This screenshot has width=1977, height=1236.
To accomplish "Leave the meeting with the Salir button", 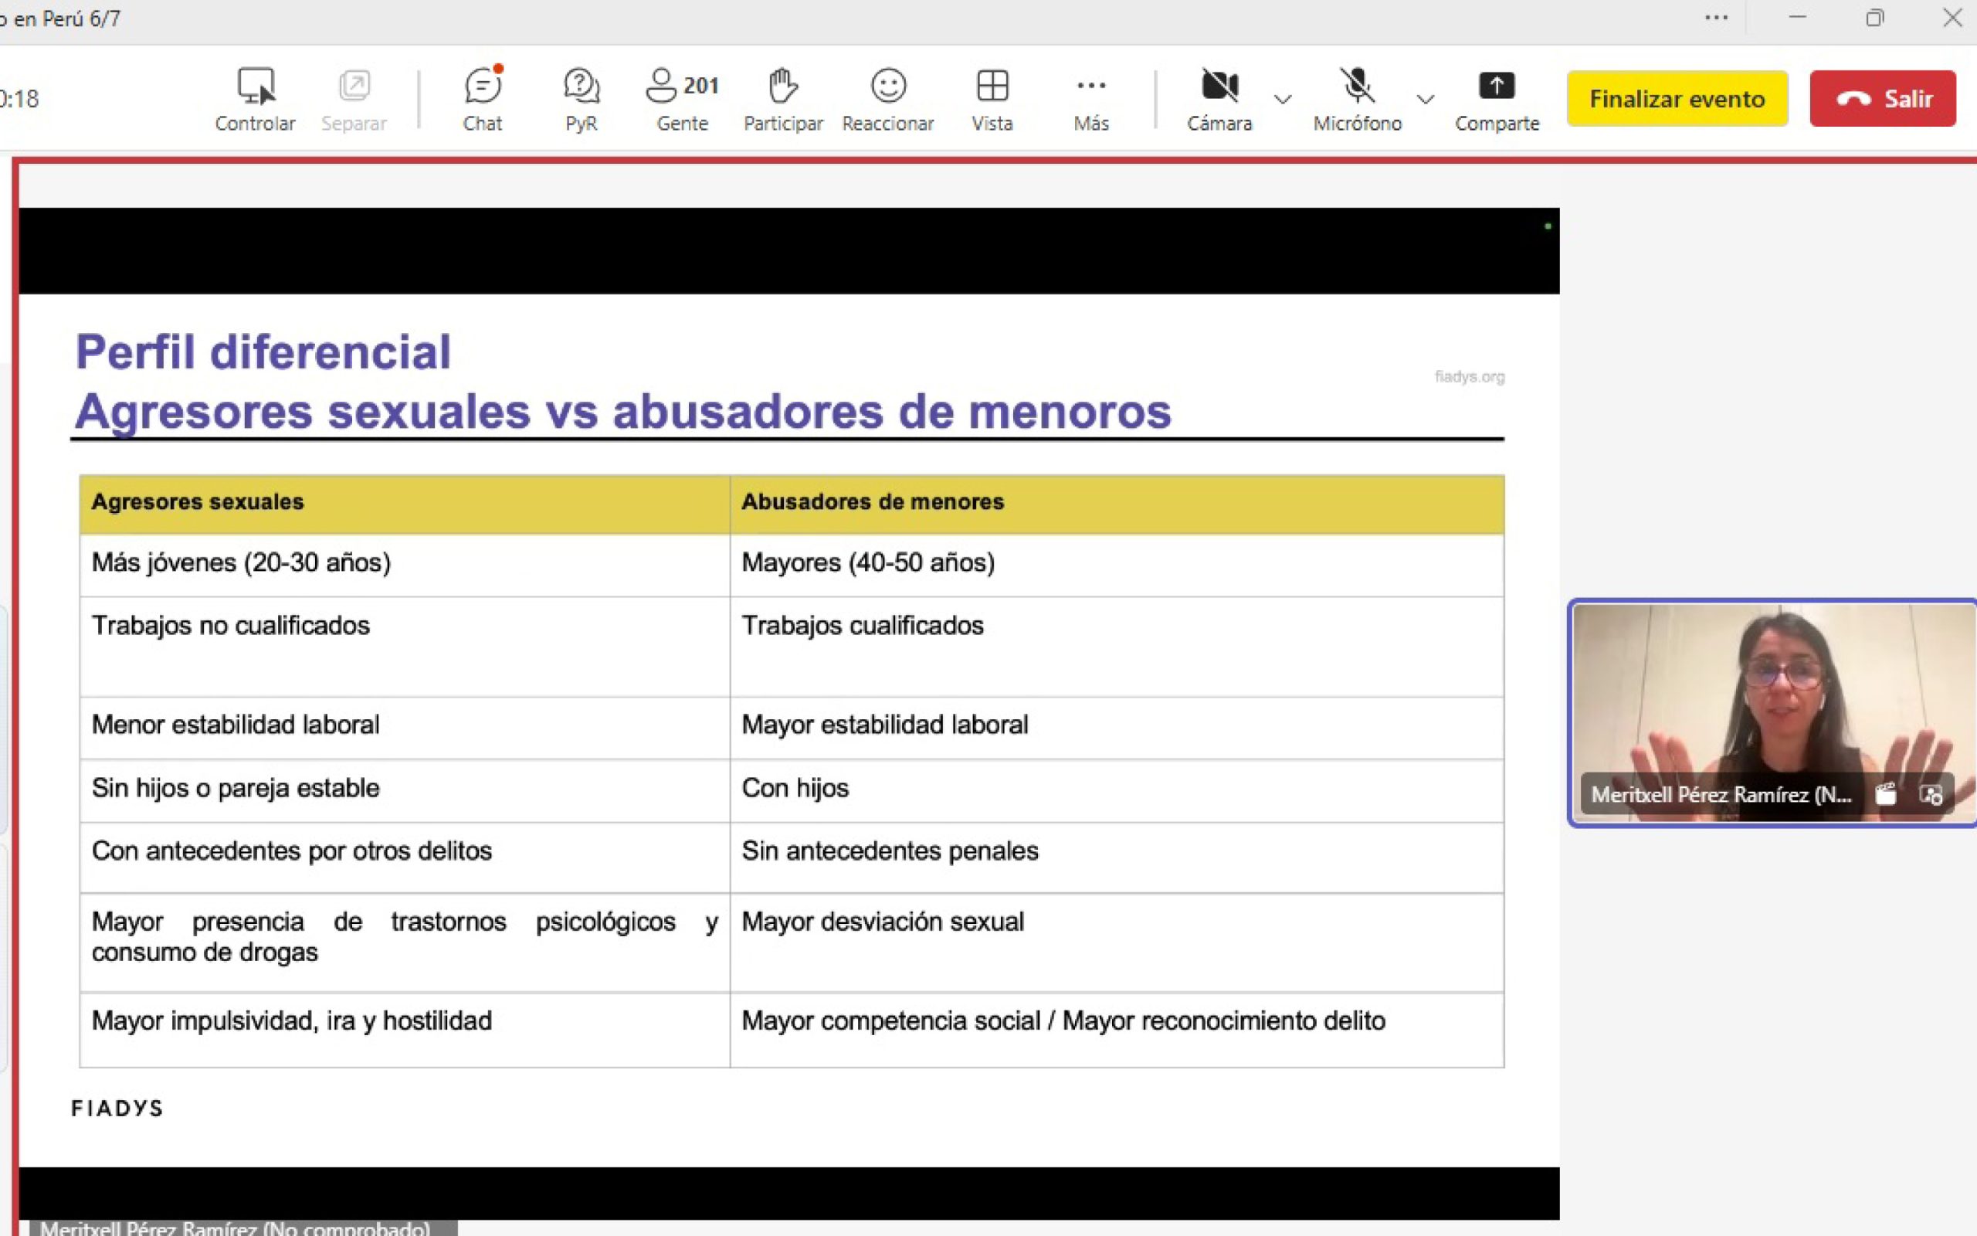I will pos(1883,98).
